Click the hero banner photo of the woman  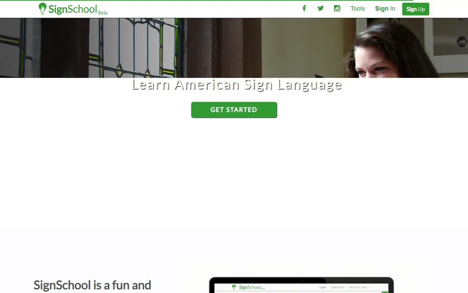234,48
